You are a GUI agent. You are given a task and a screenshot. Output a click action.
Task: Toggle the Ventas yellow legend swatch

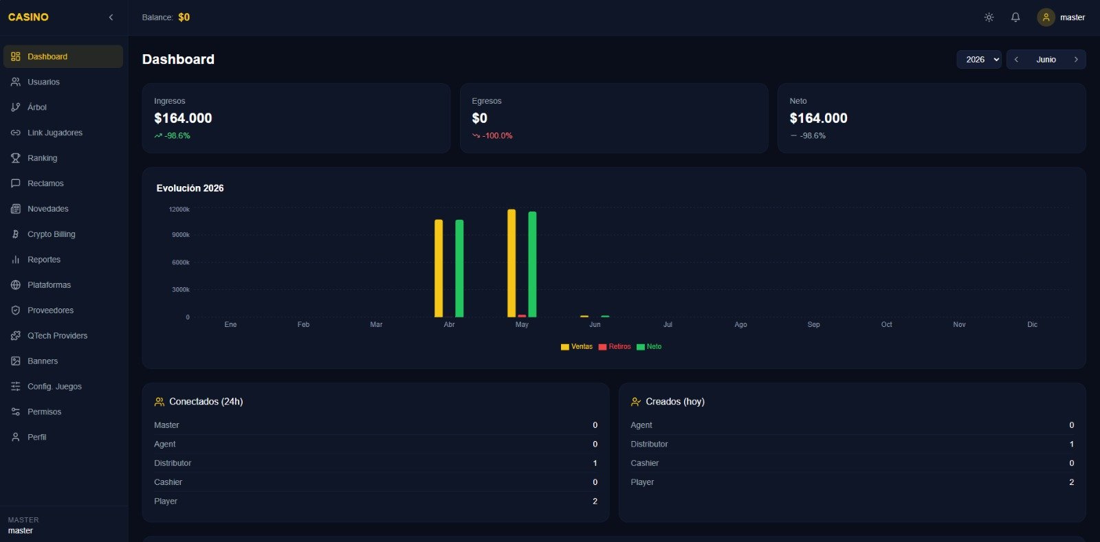pyautogui.click(x=565, y=347)
